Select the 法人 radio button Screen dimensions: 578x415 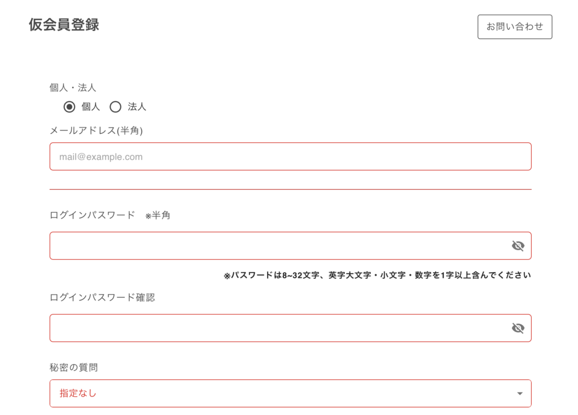(116, 107)
